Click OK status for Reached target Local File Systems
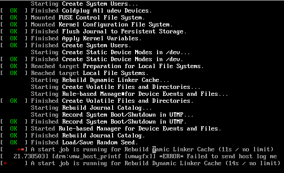Viewport: 284px width, 173px height. click(x=14, y=73)
